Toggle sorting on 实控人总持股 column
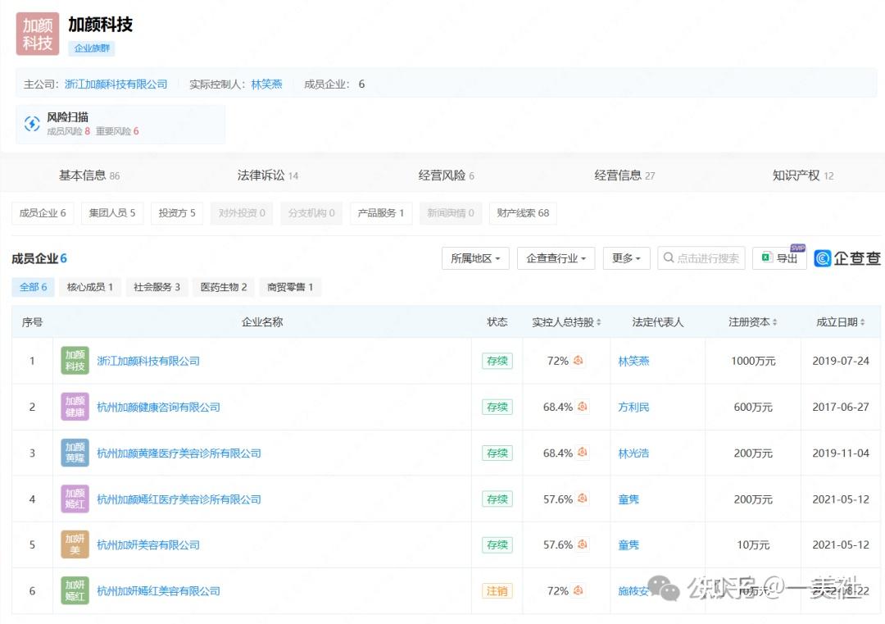885x624 pixels. [600, 322]
